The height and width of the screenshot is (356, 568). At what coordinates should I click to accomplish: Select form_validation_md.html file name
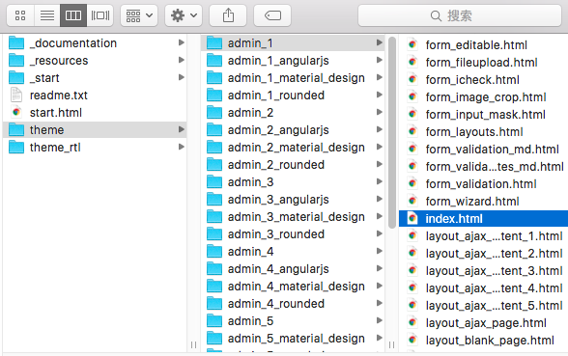493,150
